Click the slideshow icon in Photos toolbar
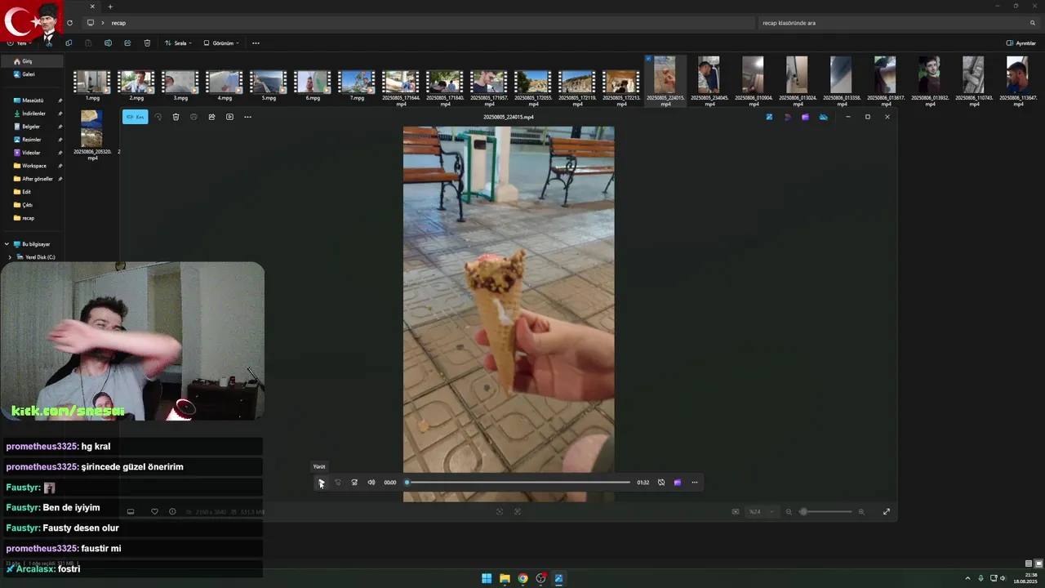This screenshot has height=588, width=1045. coord(229,117)
